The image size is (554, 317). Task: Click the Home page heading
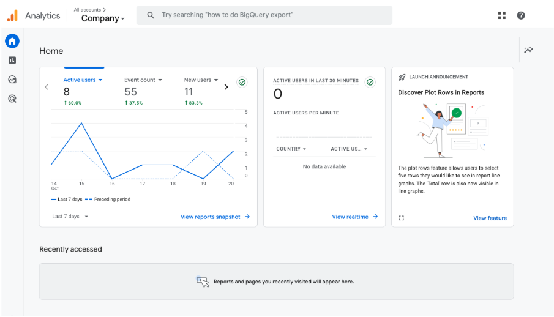point(51,51)
